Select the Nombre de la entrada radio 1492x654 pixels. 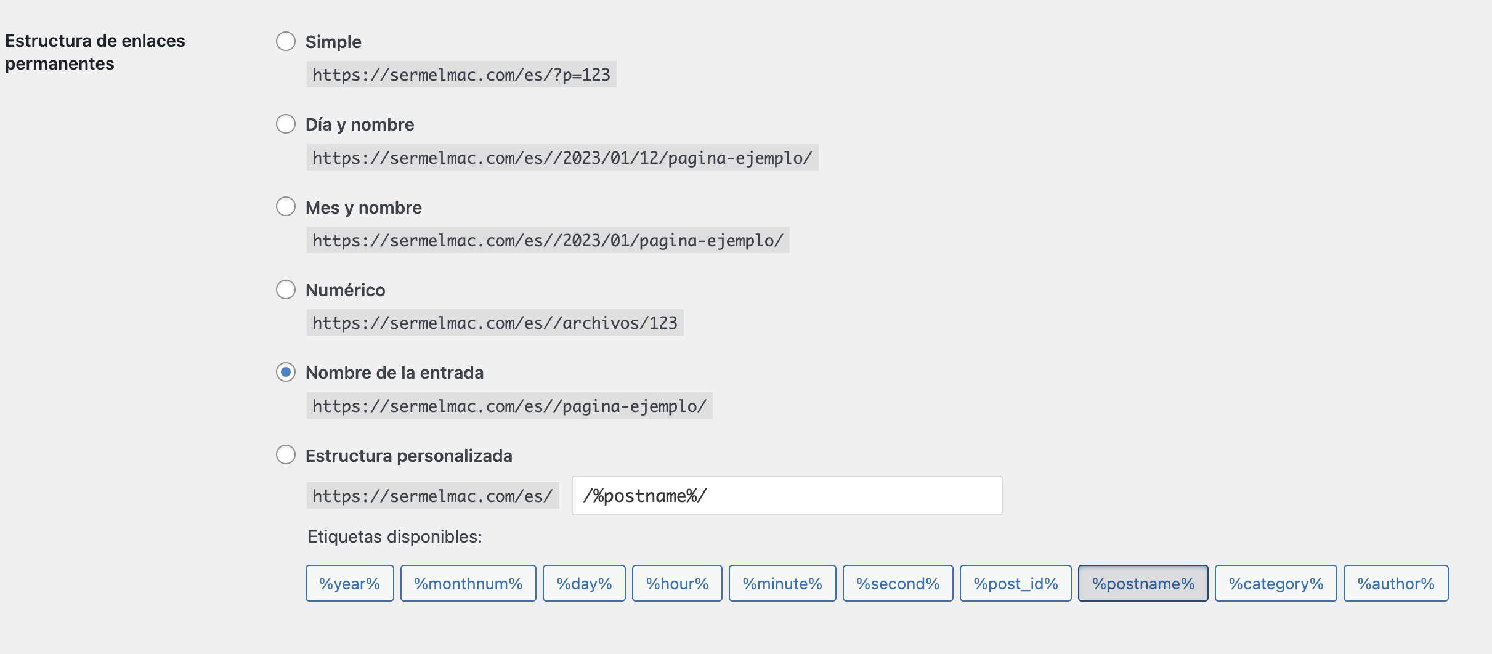tap(286, 372)
